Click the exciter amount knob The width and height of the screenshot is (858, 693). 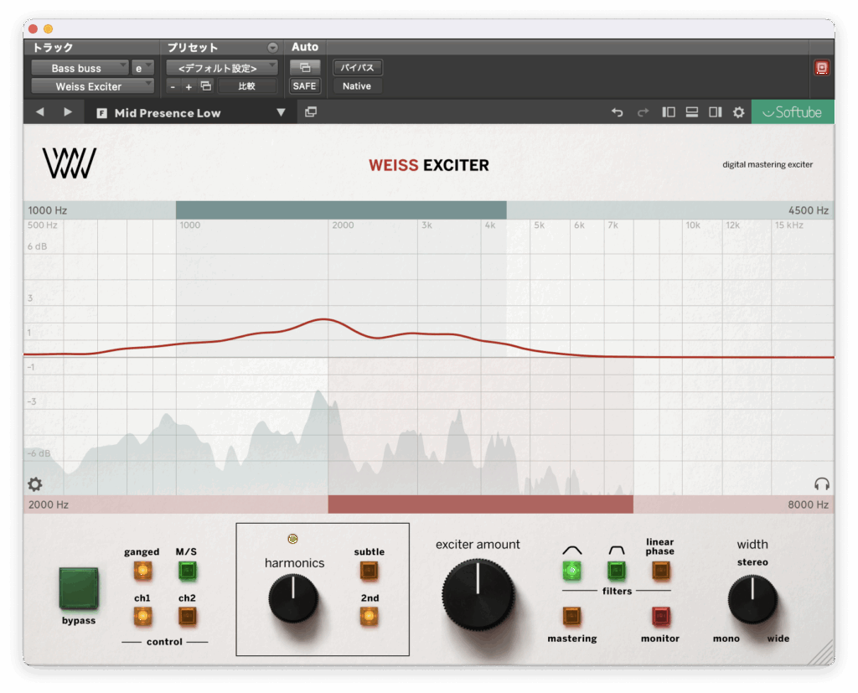(478, 594)
